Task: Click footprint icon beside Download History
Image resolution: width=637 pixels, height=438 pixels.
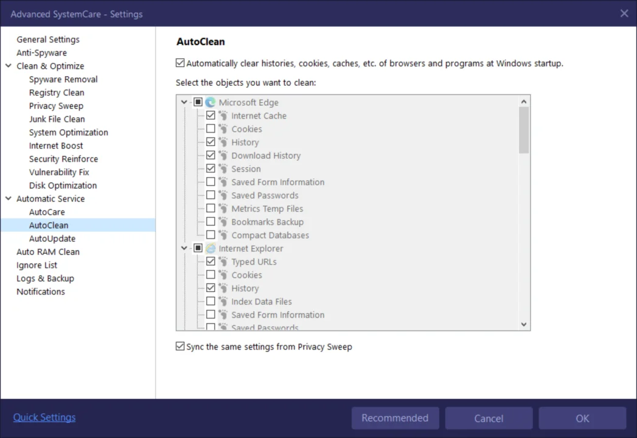Action: pos(223,155)
